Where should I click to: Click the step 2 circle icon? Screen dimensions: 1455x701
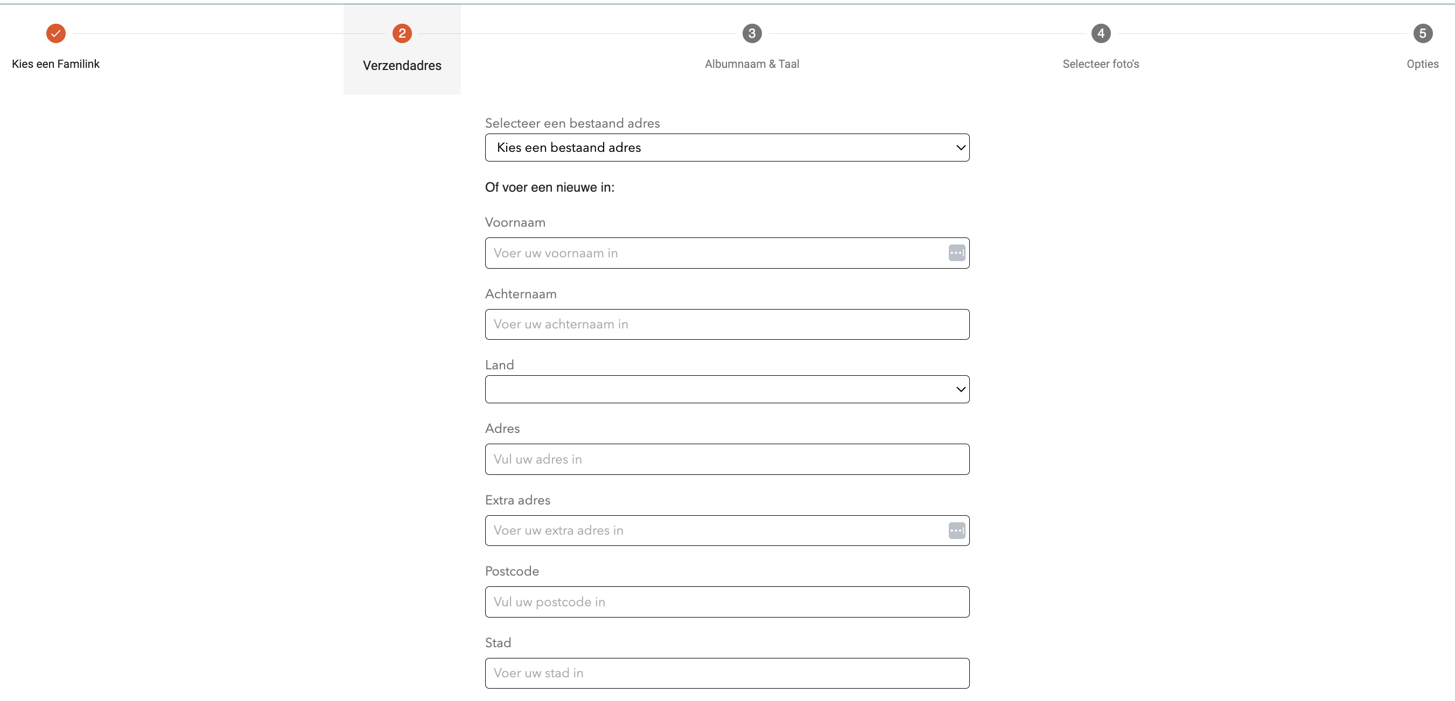point(402,33)
